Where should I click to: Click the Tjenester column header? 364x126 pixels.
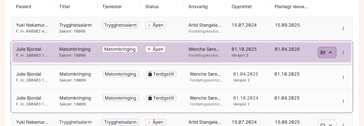pyautogui.click(x=112, y=7)
